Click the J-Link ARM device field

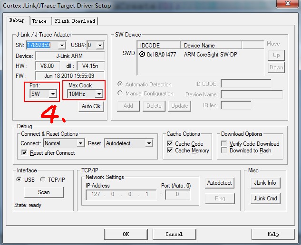pyautogui.click(x=70, y=56)
